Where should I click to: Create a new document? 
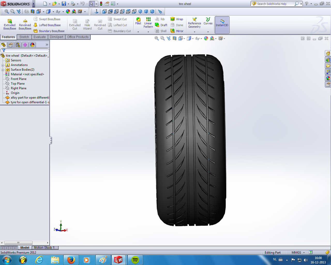[x=45, y=4]
